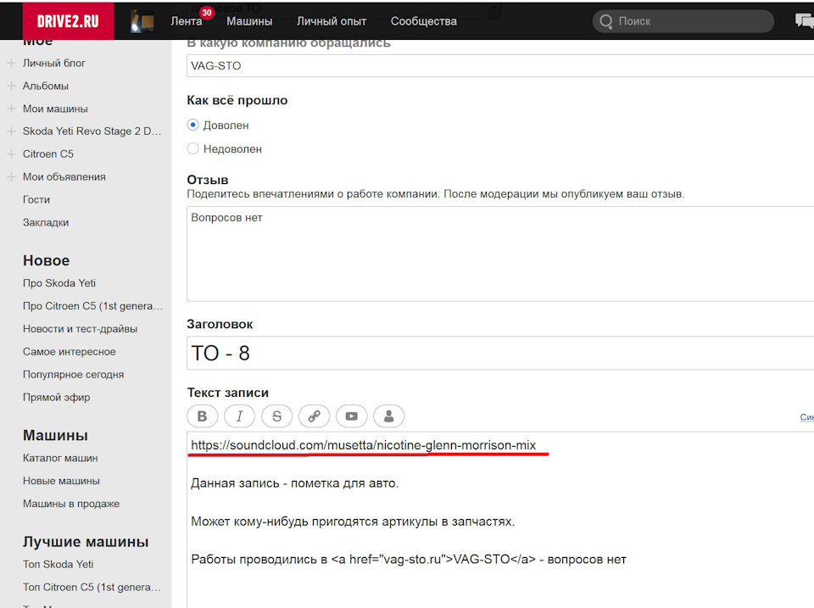Click the plus icon beside Skoda Yeti Revo Stage 2
814x608 pixels.
pos(11,131)
